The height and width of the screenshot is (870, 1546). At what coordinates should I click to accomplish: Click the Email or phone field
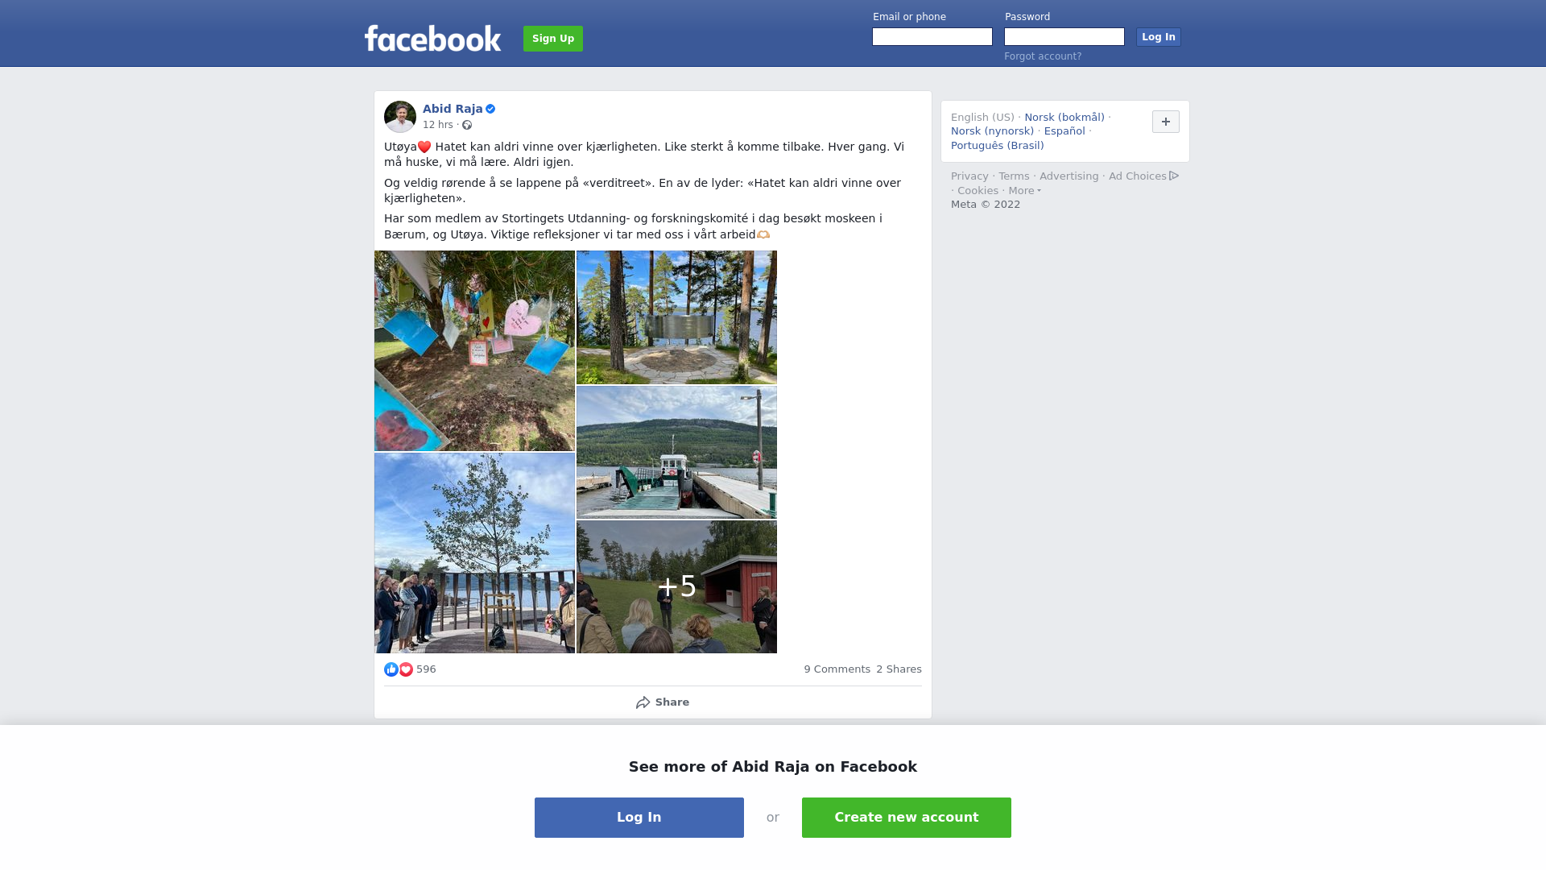[932, 37]
